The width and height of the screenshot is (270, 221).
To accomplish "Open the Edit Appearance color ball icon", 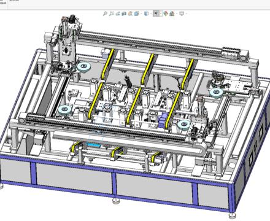I will pyautogui.click(x=166, y=14).
